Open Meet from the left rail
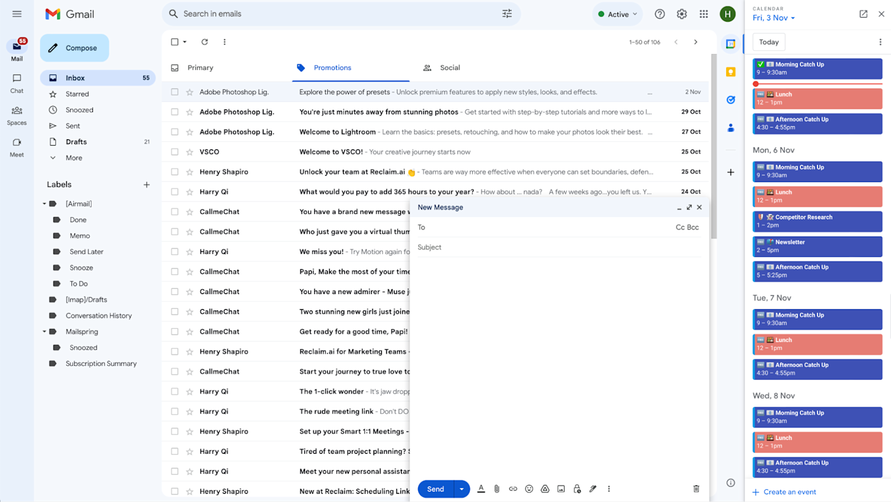 click(x=17, y=147)
